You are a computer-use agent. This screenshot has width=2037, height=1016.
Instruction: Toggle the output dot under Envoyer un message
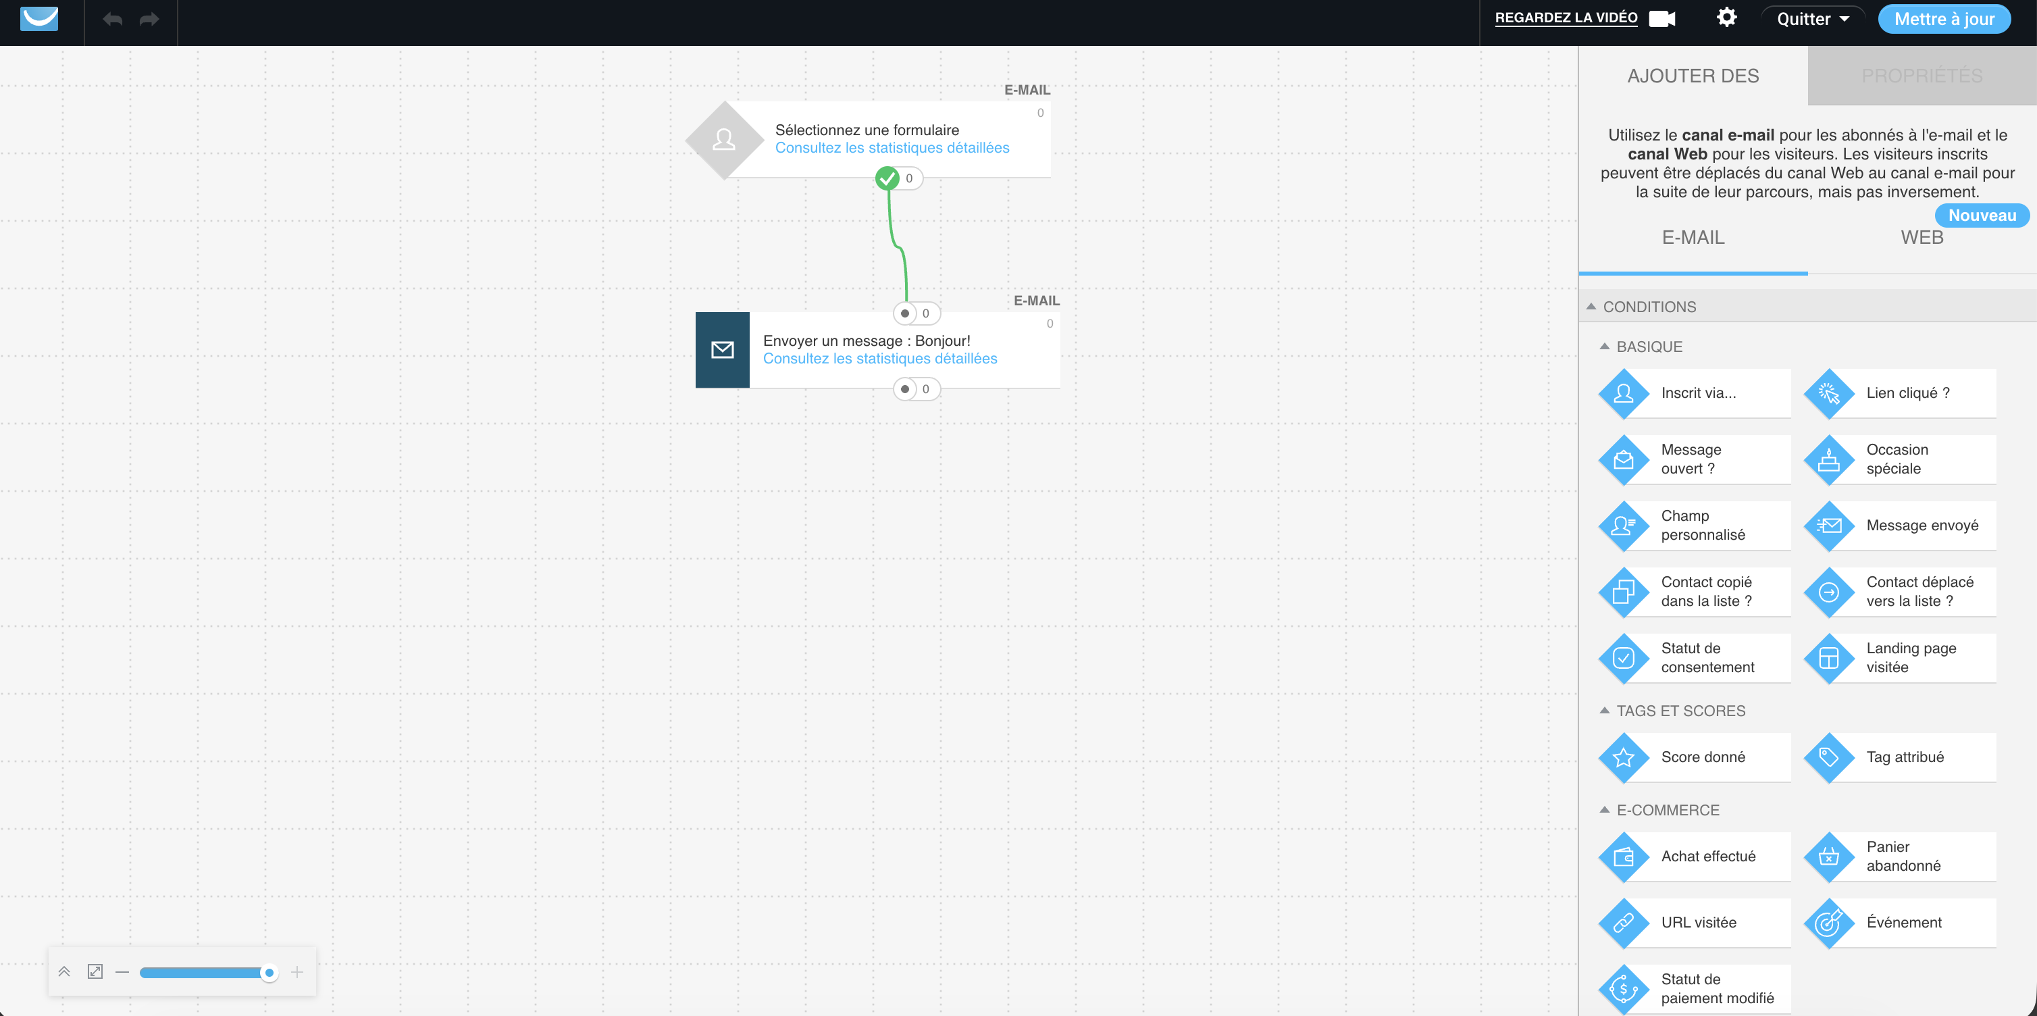pos(904,388)
